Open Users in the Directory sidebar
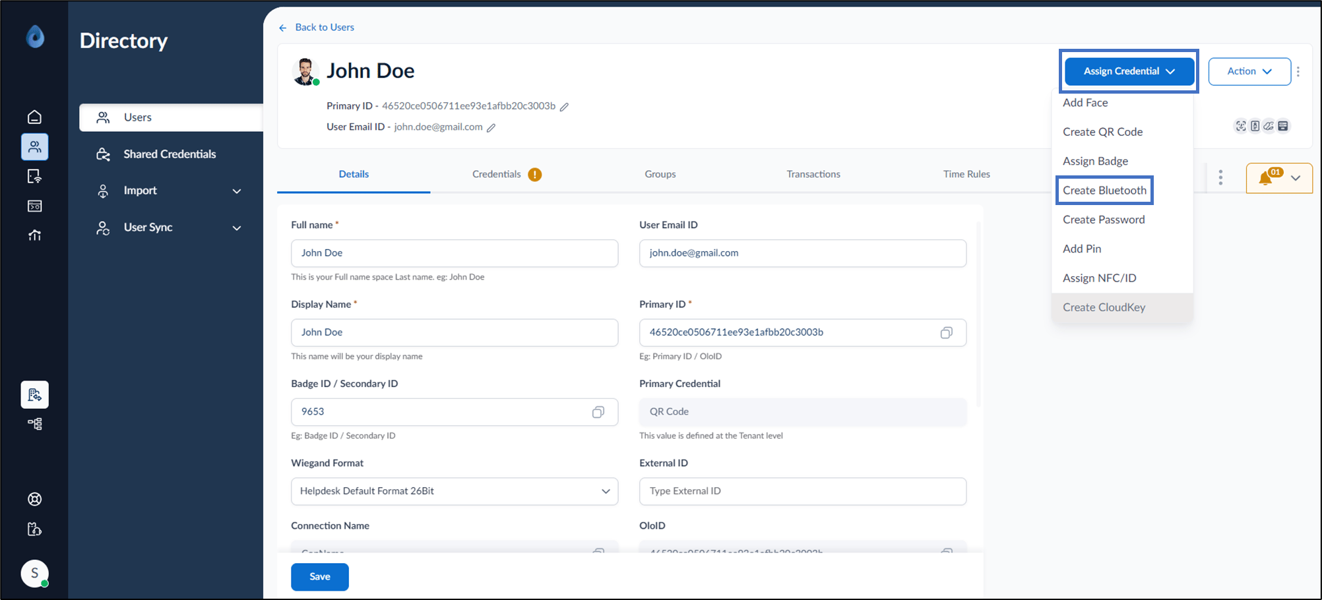 [x=171, y=117]
